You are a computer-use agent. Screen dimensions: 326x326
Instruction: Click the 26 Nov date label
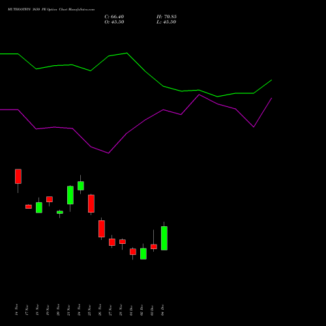click(100, 310)
